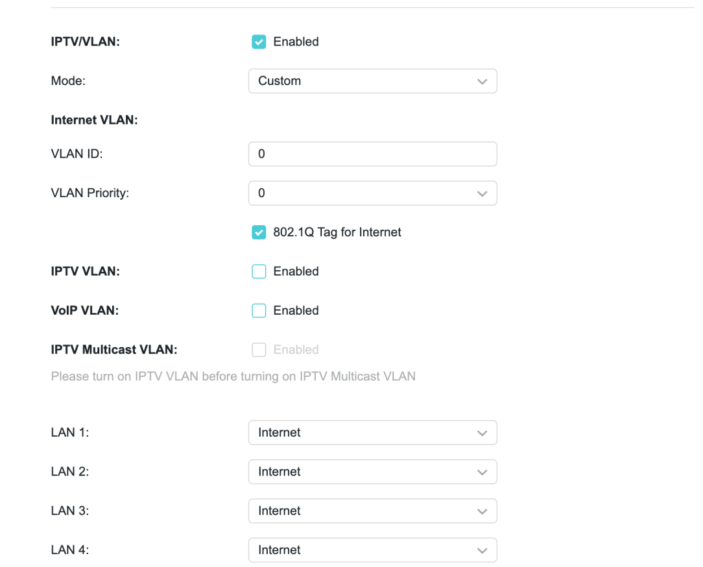
Task: Uncheck the 802.1Q Tag for Internet checkbox
Action: pyautogui.click(x=259, y=232)
